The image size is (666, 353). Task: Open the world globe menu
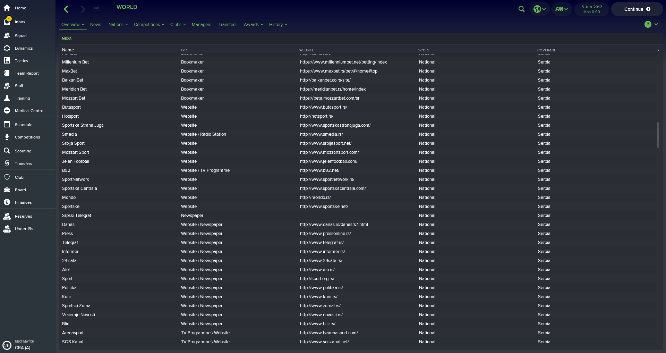[539, 9]
